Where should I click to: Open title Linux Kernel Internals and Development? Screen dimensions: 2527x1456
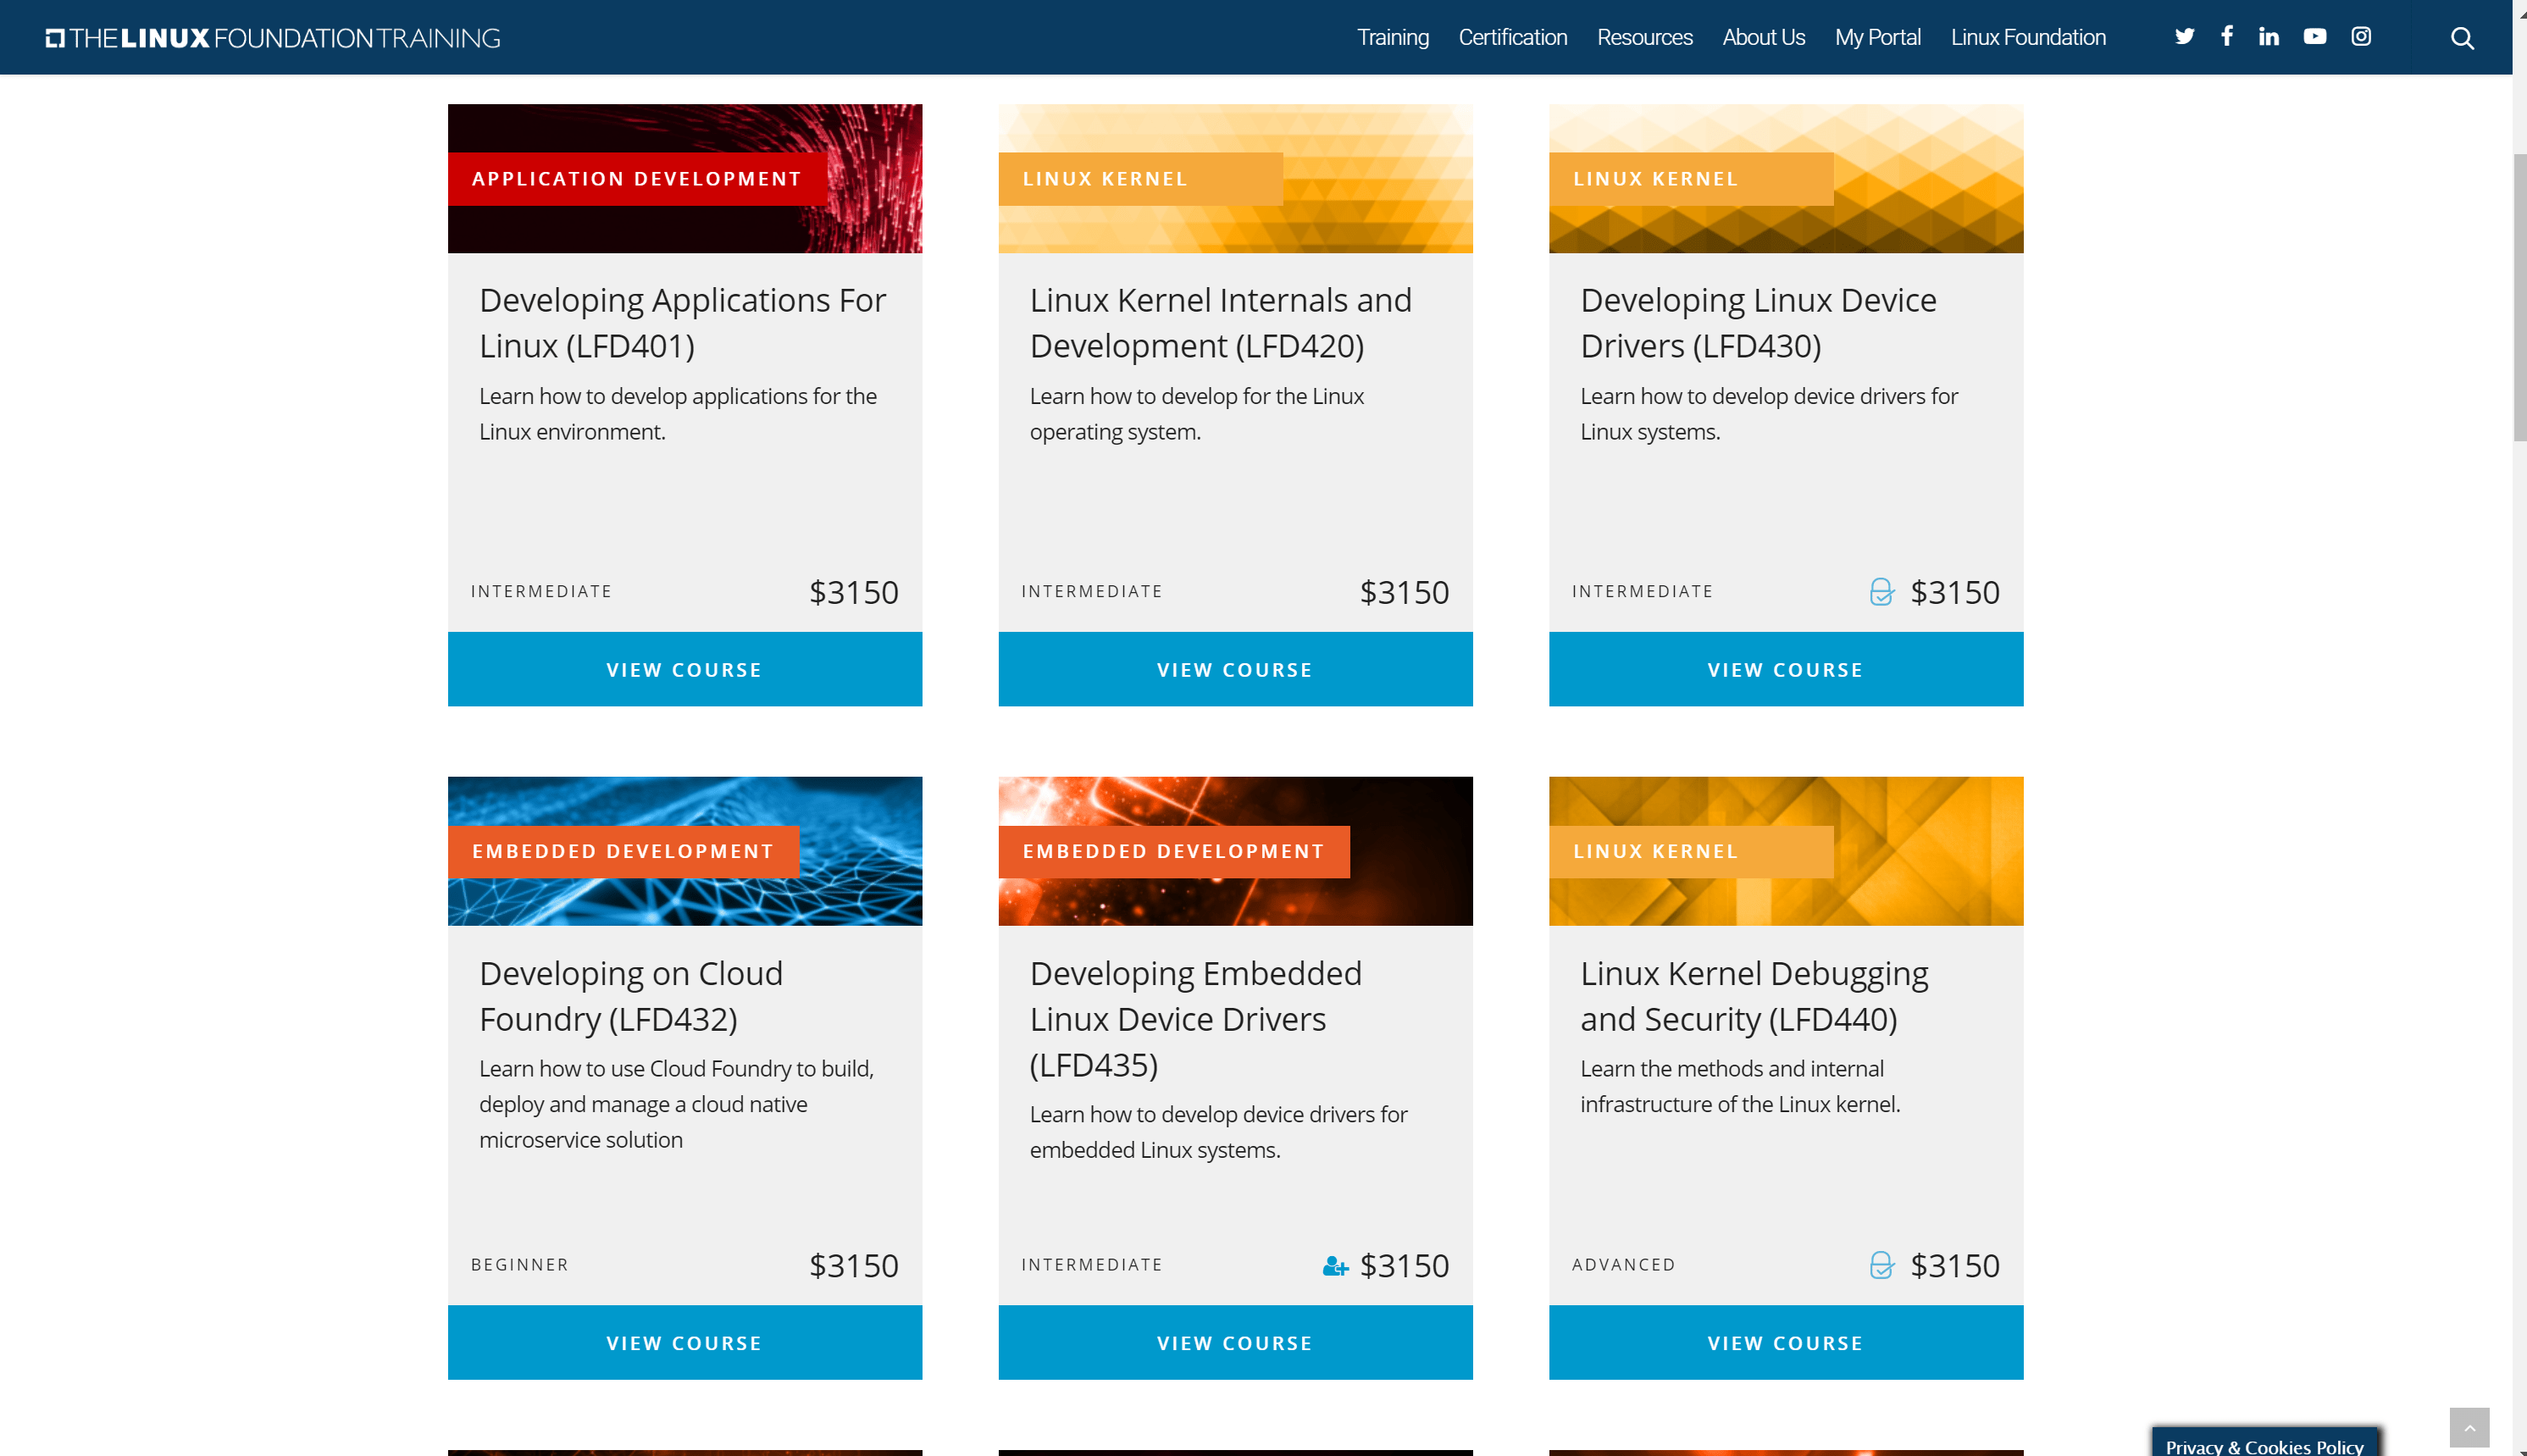[x=1220, y=323]
